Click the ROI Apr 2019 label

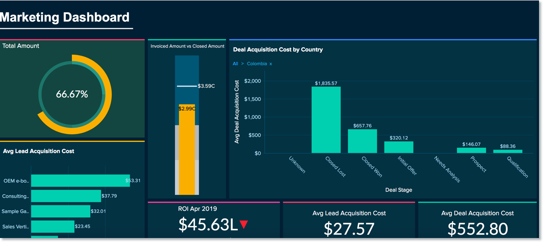click(197, 209)
